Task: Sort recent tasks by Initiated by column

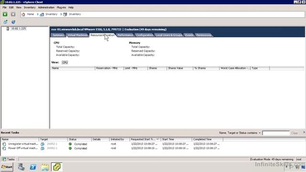Action: tap(120, 139)
